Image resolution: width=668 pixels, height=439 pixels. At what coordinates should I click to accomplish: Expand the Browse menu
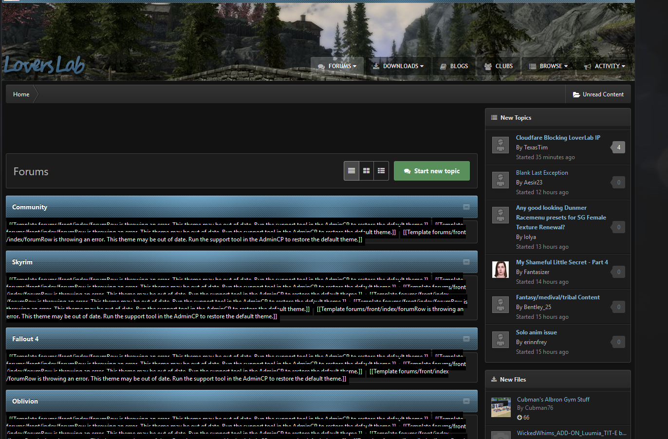548,66
